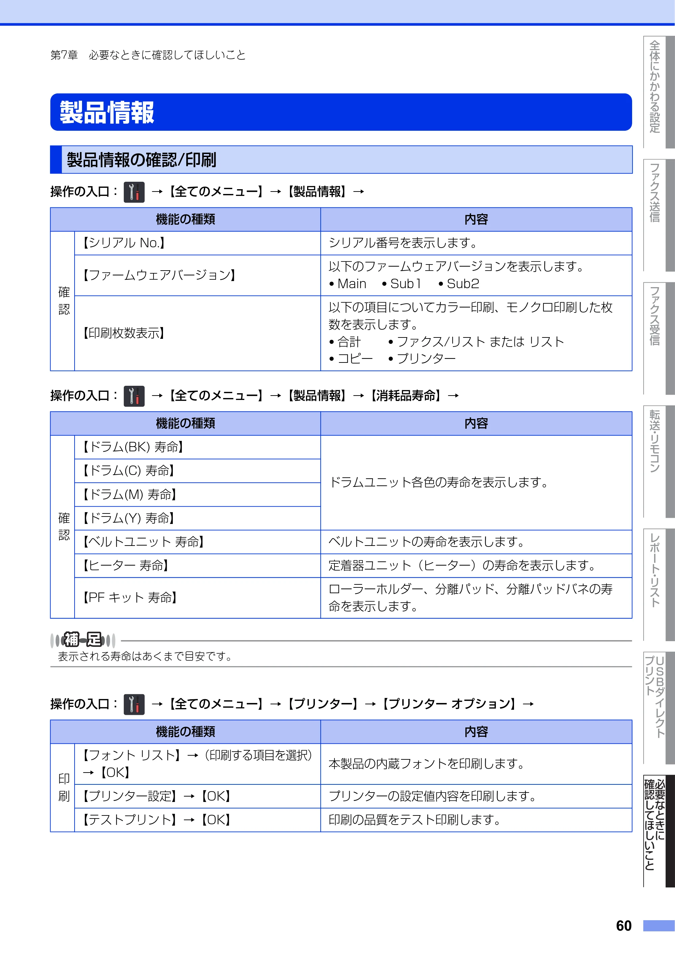Click the tools icon before 【全てのメニュー】→【製品情報】→ path
The image size is (675, 956).
[134, 192]
